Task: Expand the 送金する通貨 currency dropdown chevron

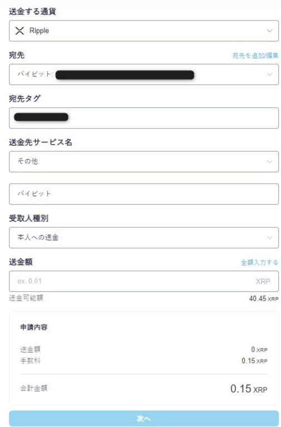Action: click(269, 31)
